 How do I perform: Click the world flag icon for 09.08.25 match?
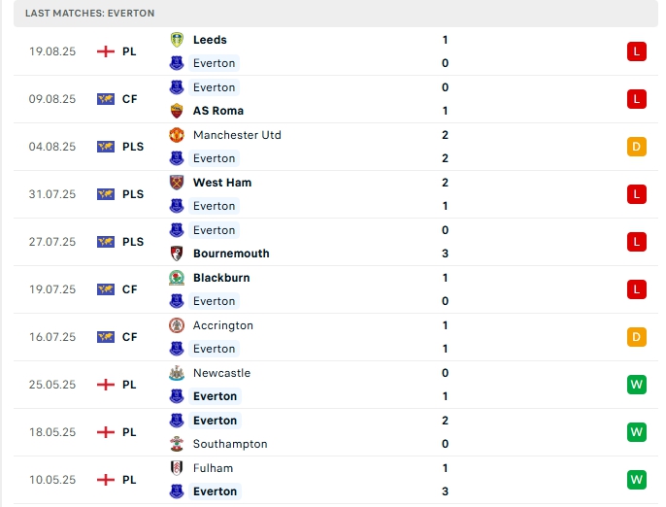(x=106, y=99)
